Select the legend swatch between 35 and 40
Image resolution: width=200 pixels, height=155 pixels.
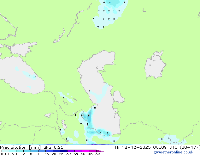[x=78, y=151]
